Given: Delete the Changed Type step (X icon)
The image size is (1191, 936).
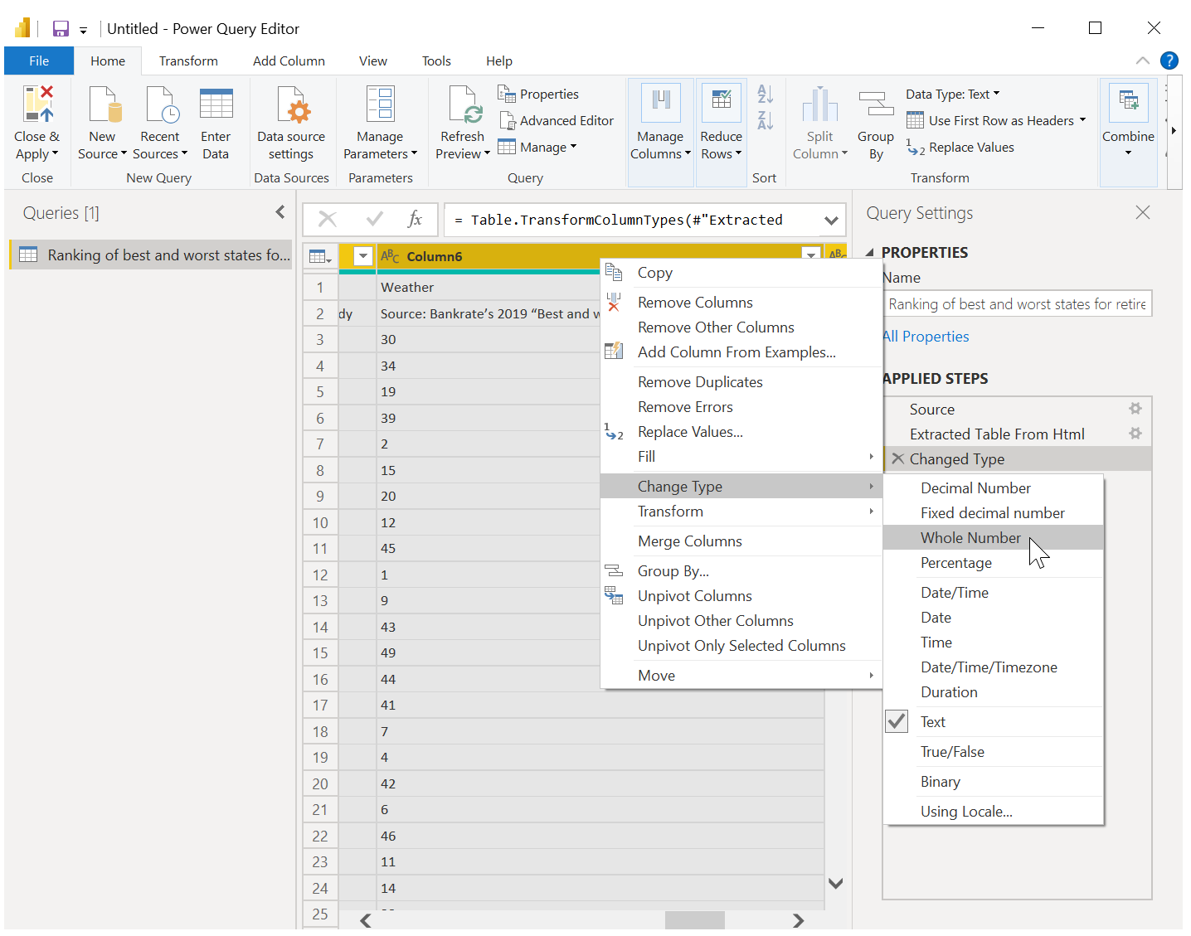Looking at the screenshot, I should (x=897, y=458).
